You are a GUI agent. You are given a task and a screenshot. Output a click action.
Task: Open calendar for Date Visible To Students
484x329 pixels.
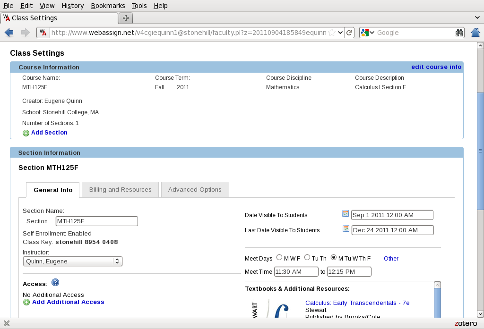[346, 214]
